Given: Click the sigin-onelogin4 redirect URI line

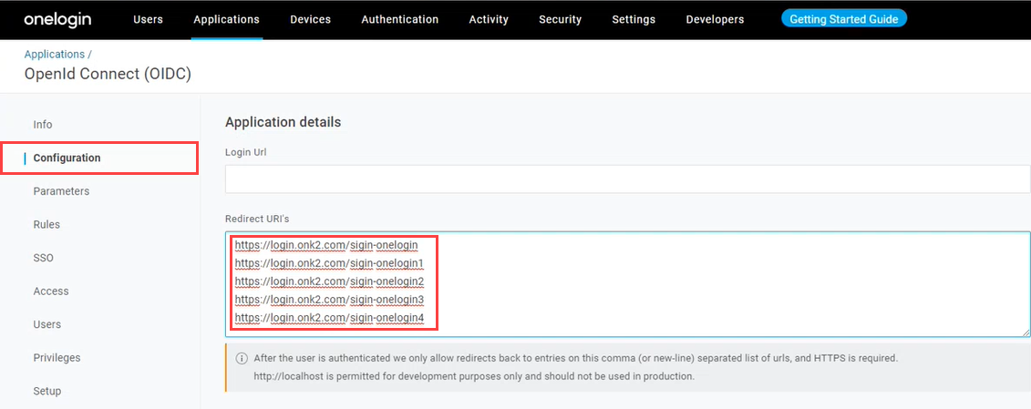Looking at the screenshot, I should coord(329,318).
